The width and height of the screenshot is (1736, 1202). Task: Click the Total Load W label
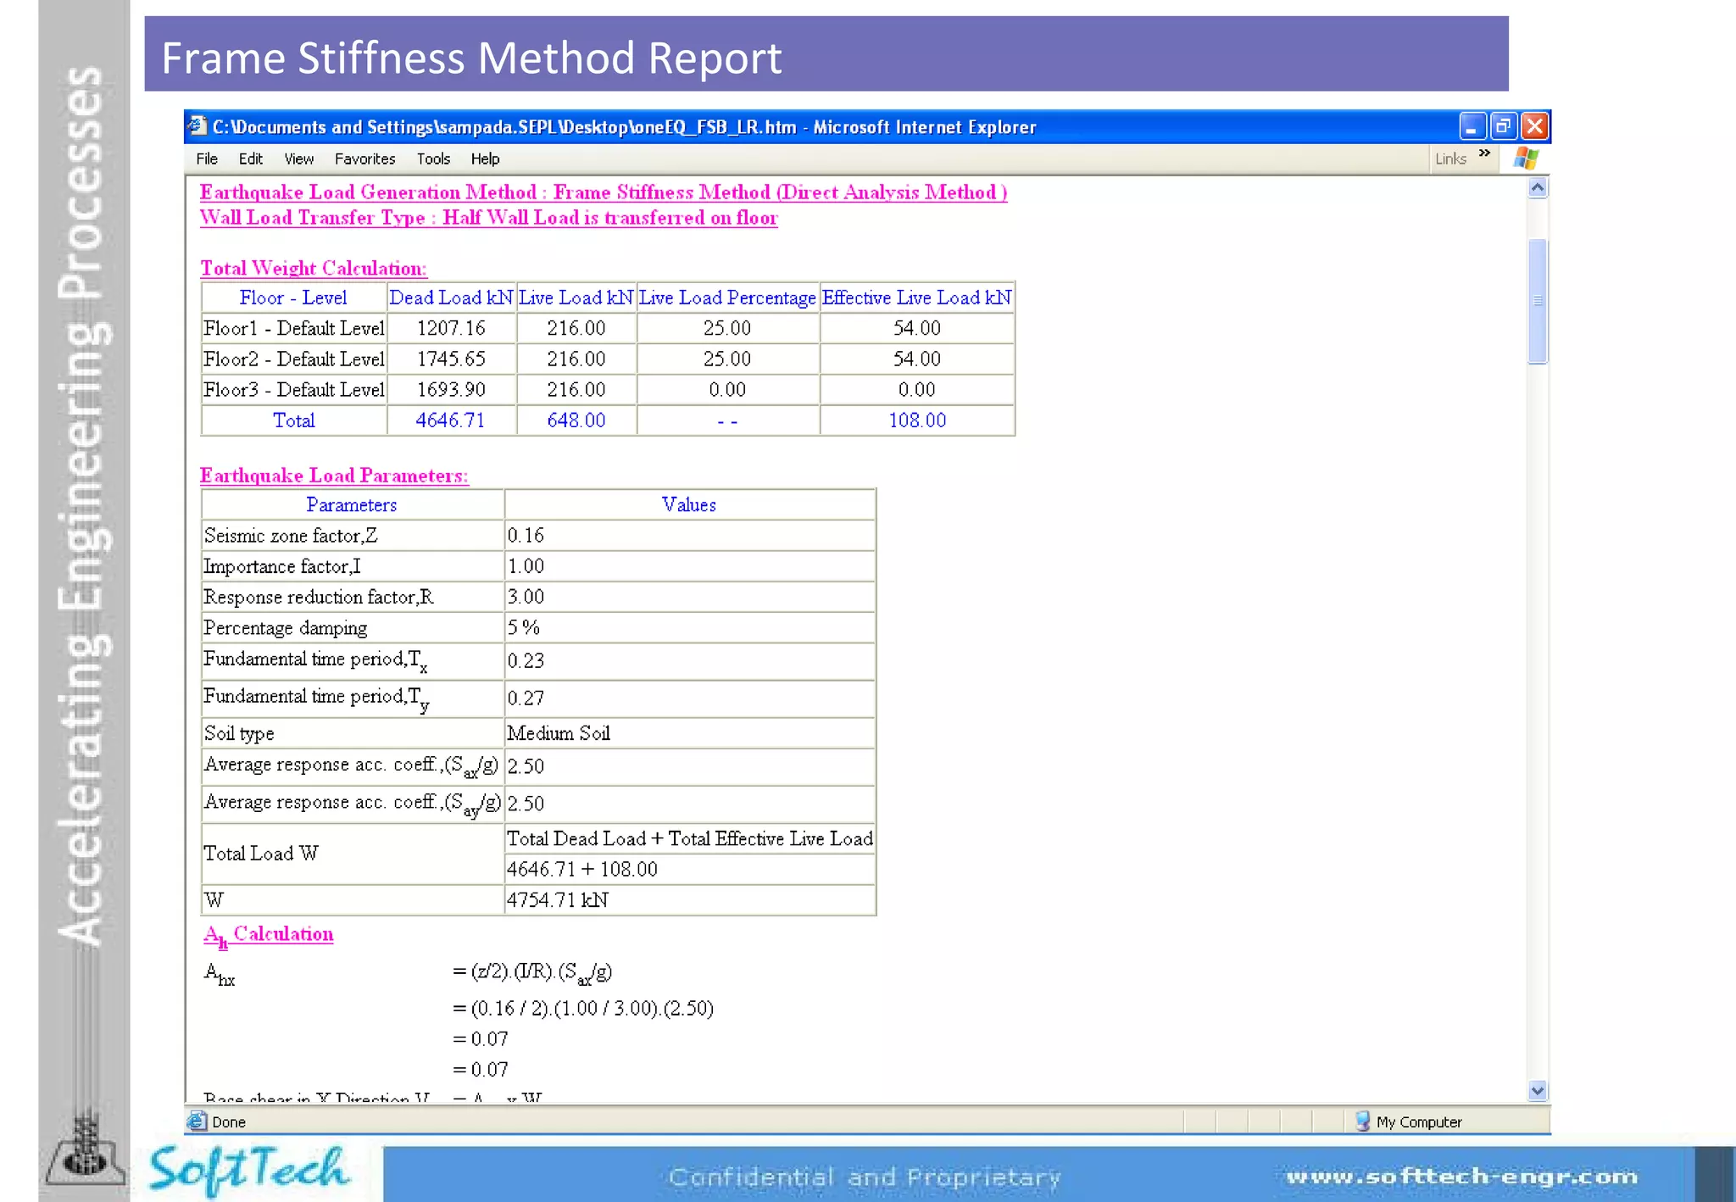(261, 854)
